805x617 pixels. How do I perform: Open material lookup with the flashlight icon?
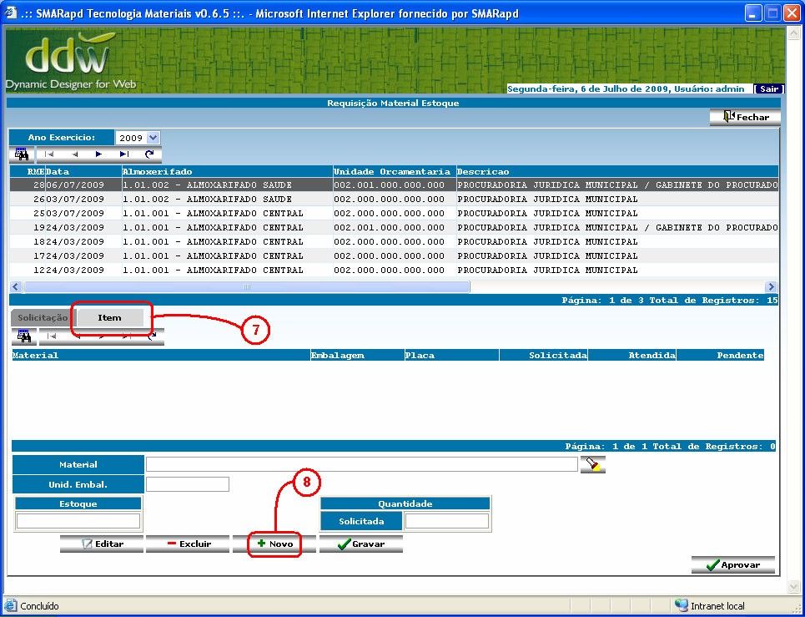click(593, 464)
